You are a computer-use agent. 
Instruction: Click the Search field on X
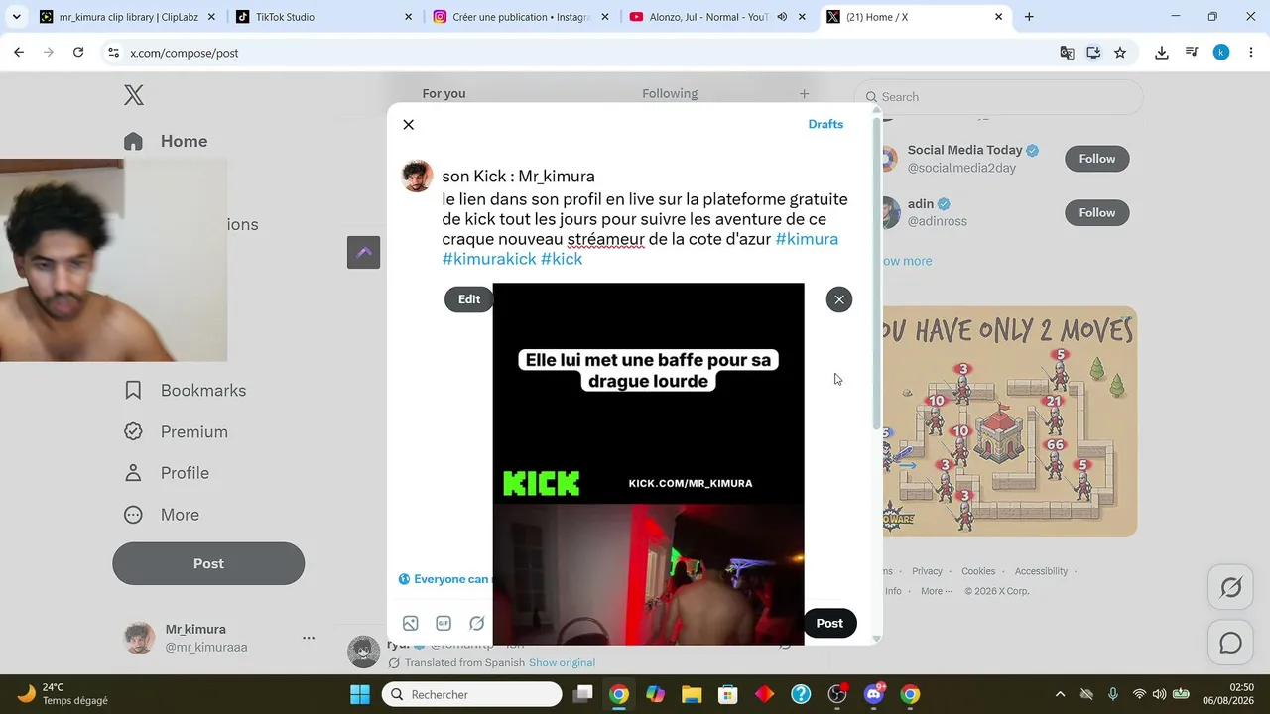(998, 97)
